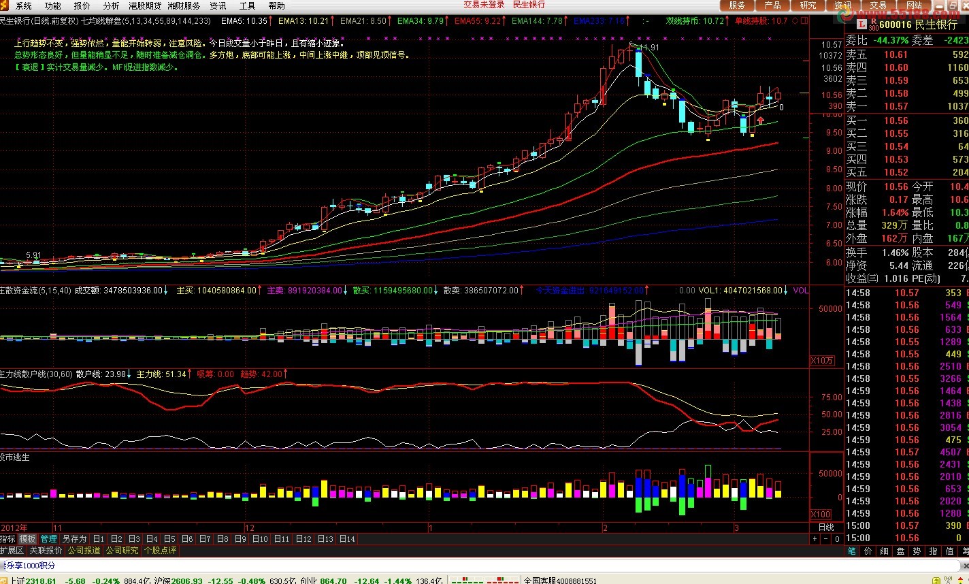Click the 另存为 template button
This screenshot has height=584, width=969.
74,539
